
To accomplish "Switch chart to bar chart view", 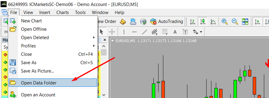I will coord(193,21).
